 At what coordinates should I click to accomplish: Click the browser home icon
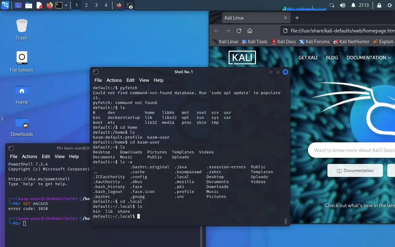click(250, 31)
